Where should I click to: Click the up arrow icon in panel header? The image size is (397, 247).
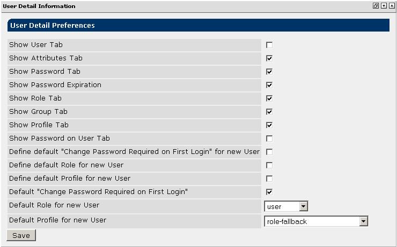tap(391, 6)
